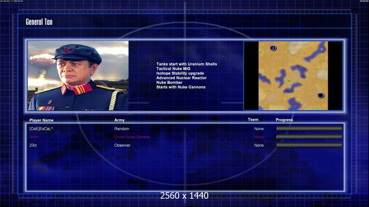This screenshot has height=207, width=369.
Task: Click 'Tactical Nuke MiG' line
Action: click(x=173, y=69)
